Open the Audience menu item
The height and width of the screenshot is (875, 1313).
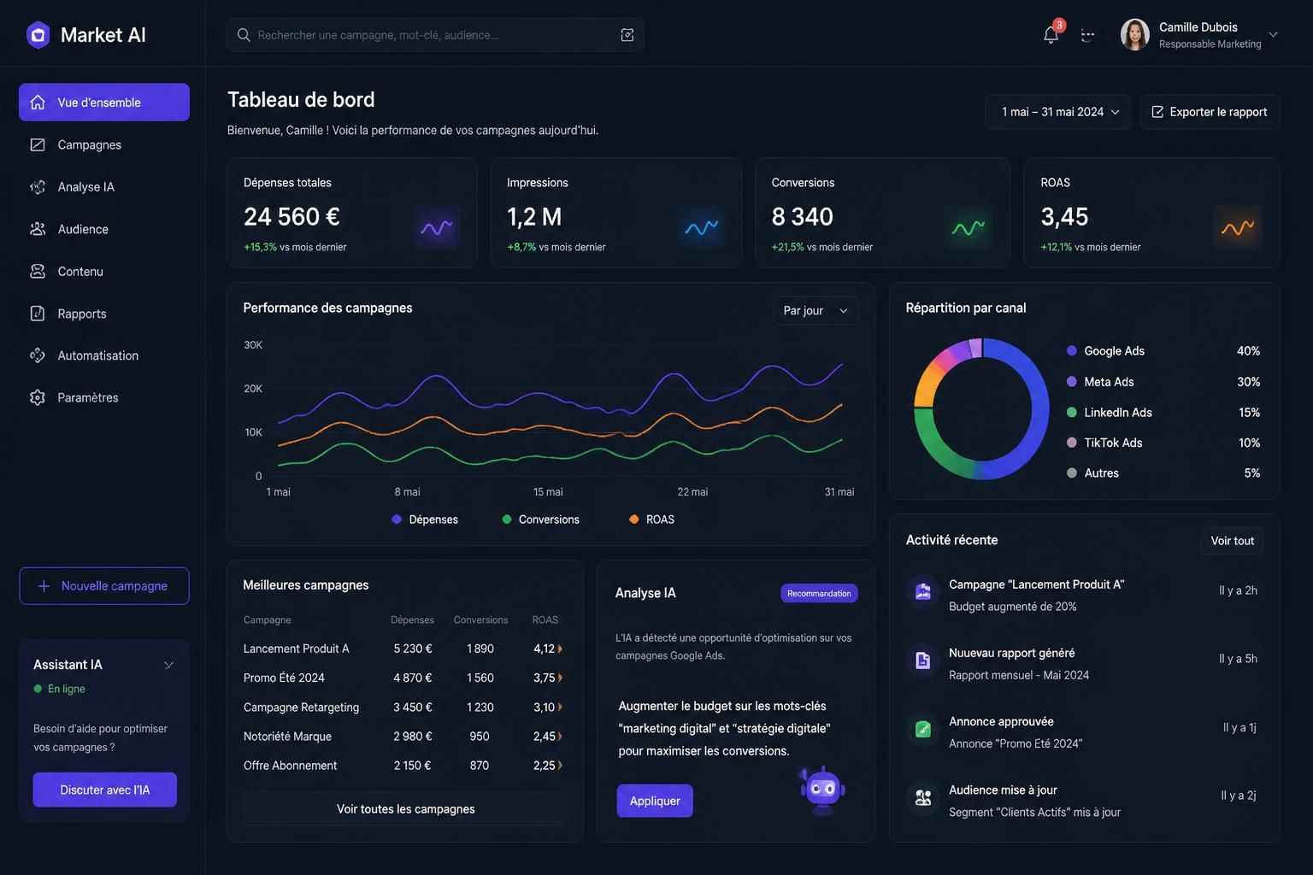coord(104,229)
